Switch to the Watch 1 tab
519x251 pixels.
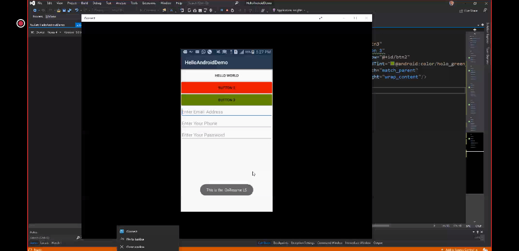[x=56, y=243]
